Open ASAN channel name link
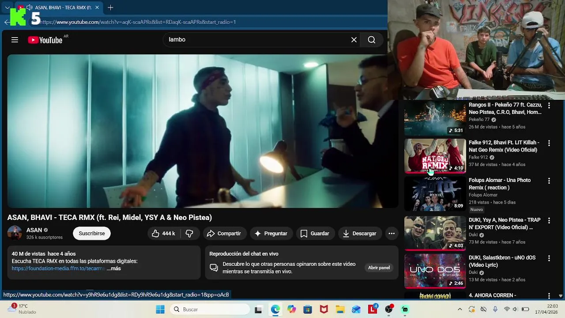The image size is (565, 318). (34, 230)
